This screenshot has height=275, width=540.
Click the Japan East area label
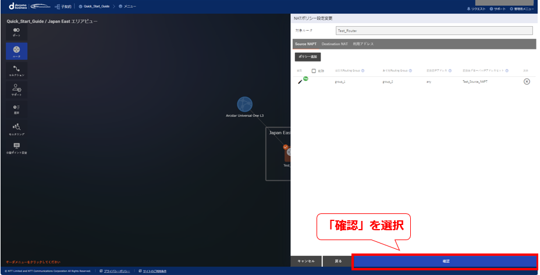[x=280, y=133]
